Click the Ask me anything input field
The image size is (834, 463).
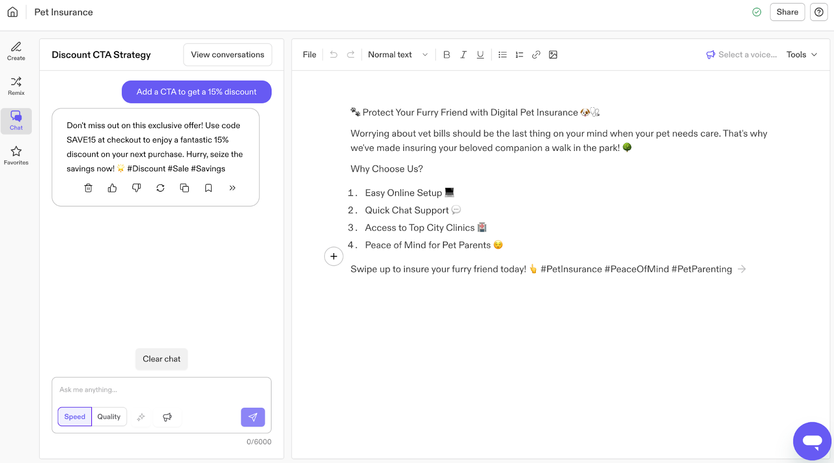pyautogui.click(x=161, y=390)
